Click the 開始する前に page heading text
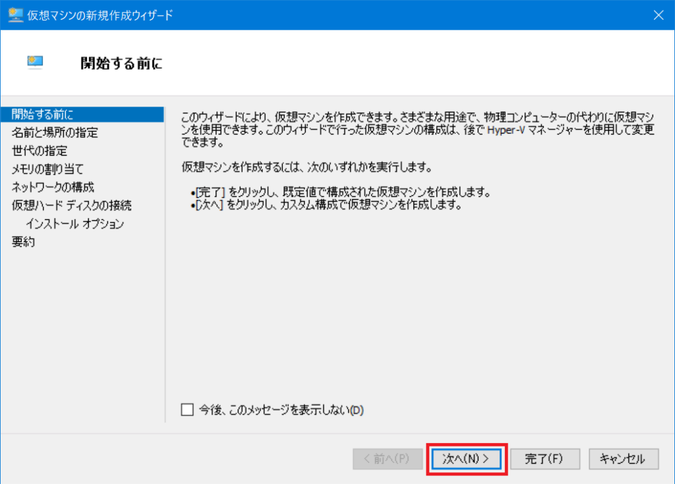Image resolution: width=675 pixels, height=484 pixels. [121, 64]
